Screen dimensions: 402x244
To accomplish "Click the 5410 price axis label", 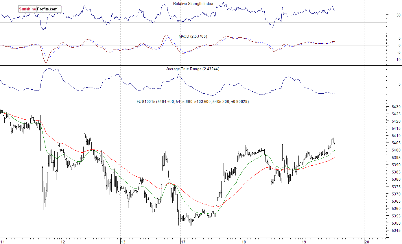I will (396, 136).
